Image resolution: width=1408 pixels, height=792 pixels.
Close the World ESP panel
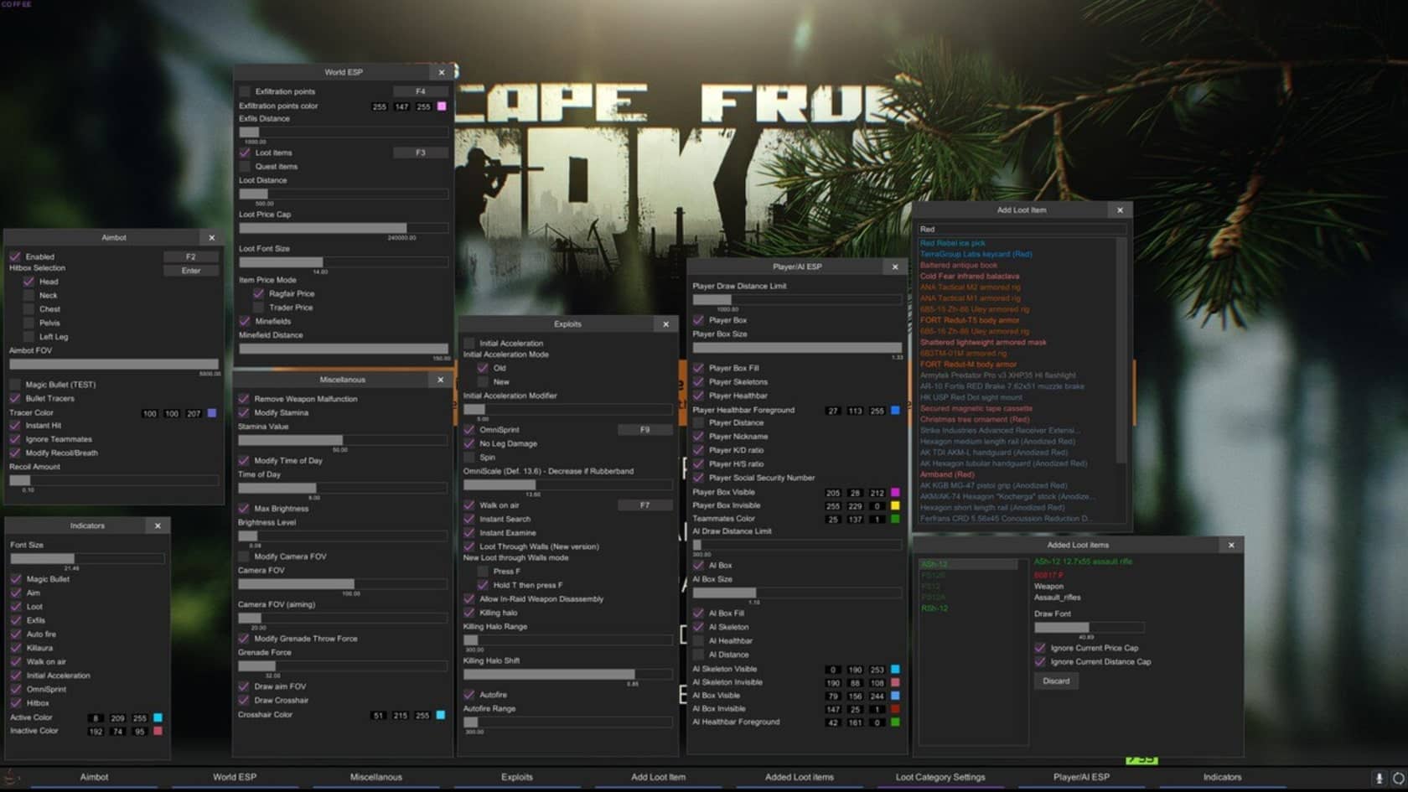[442, 72]
